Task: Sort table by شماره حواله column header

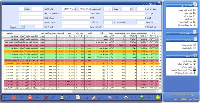Action: (131, 33)
